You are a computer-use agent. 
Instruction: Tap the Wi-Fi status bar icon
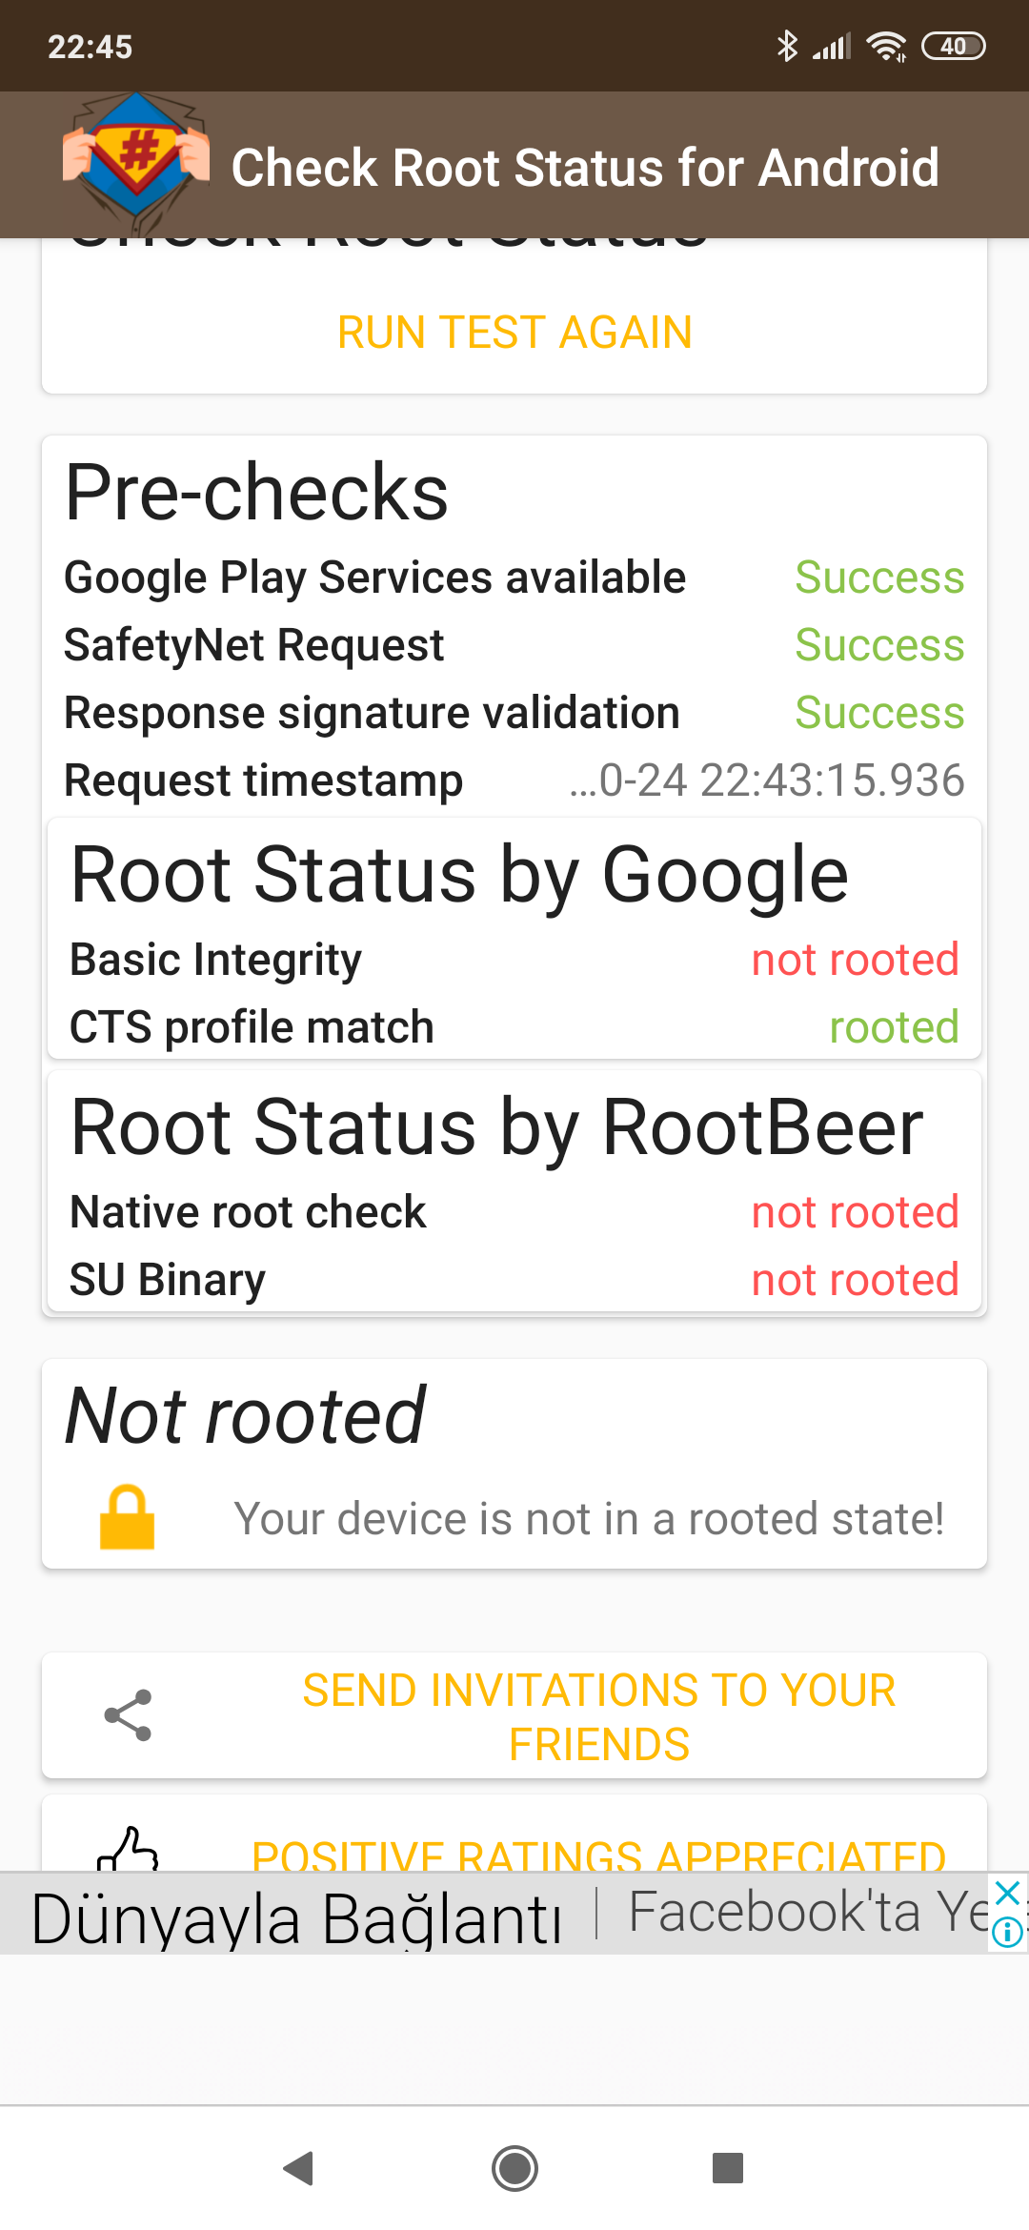click(886, 46)
